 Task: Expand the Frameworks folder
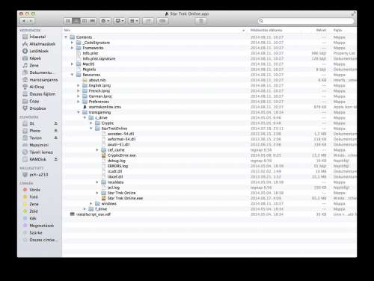72,48
